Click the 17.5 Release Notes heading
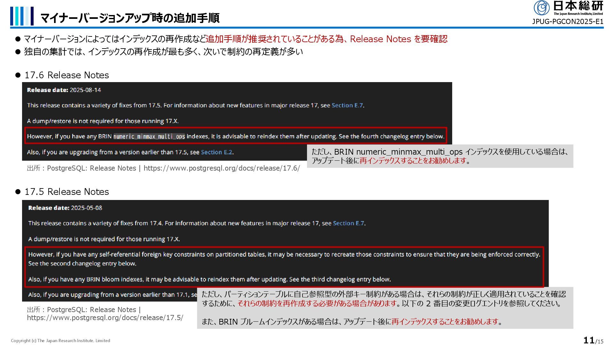The width and height of the screenshot is (614, 345). tap(67, 192)
